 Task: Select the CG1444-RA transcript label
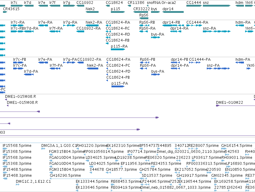(x=197, y=22)
